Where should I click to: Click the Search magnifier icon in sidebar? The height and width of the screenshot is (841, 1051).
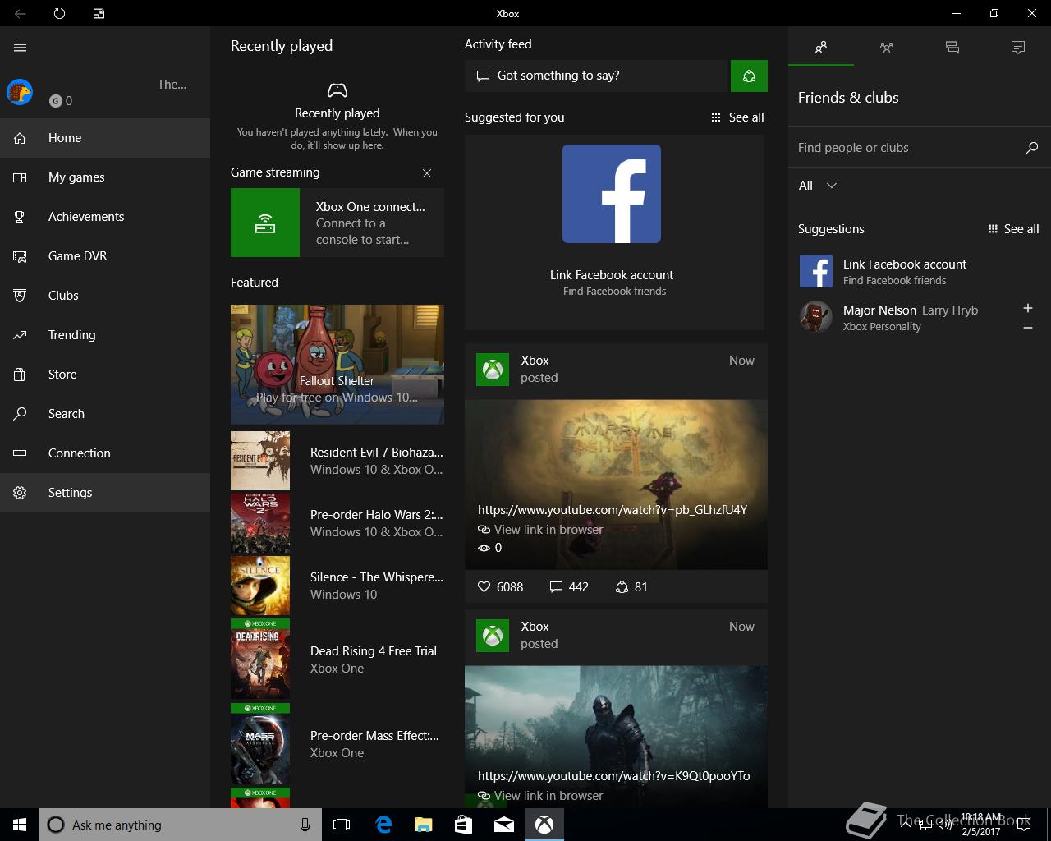point(20,414)
